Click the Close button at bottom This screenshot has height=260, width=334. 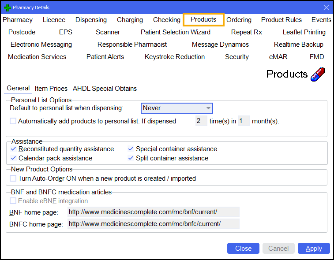coord(243,249)
